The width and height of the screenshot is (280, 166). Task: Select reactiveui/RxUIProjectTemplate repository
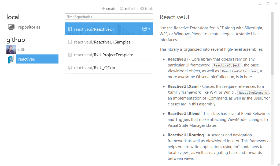109,55
